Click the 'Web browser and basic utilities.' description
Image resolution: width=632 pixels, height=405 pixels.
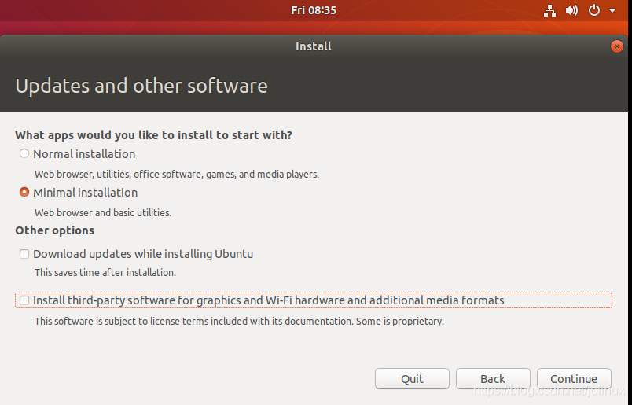click(103, 212)
